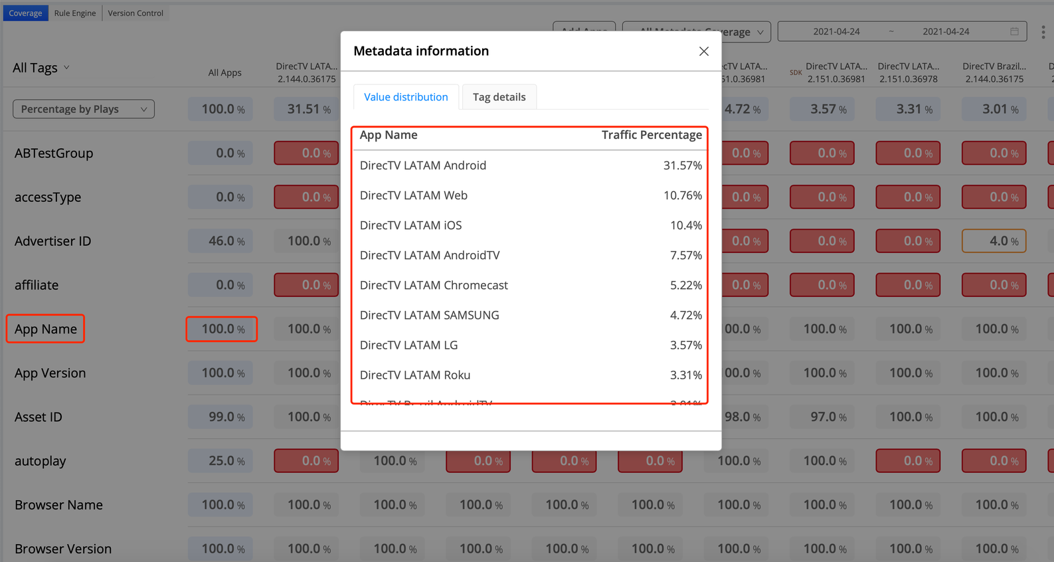Select the DirecTV LATAM AndroidTV row
This screenshot has height=562, width=1054.
pyautogui.click(x=531, y=255)
